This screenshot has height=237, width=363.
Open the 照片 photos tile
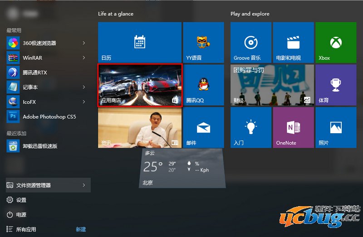pos(335,127)
